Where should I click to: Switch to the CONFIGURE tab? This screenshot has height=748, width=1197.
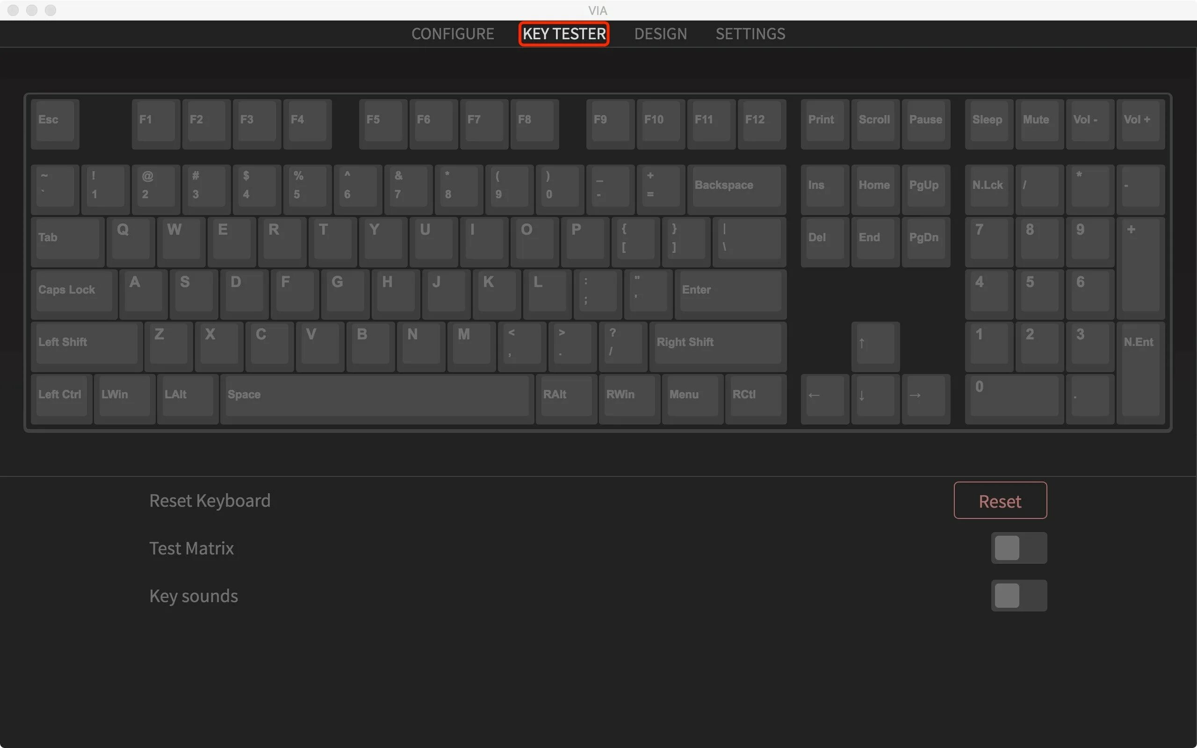click(452, 34)
